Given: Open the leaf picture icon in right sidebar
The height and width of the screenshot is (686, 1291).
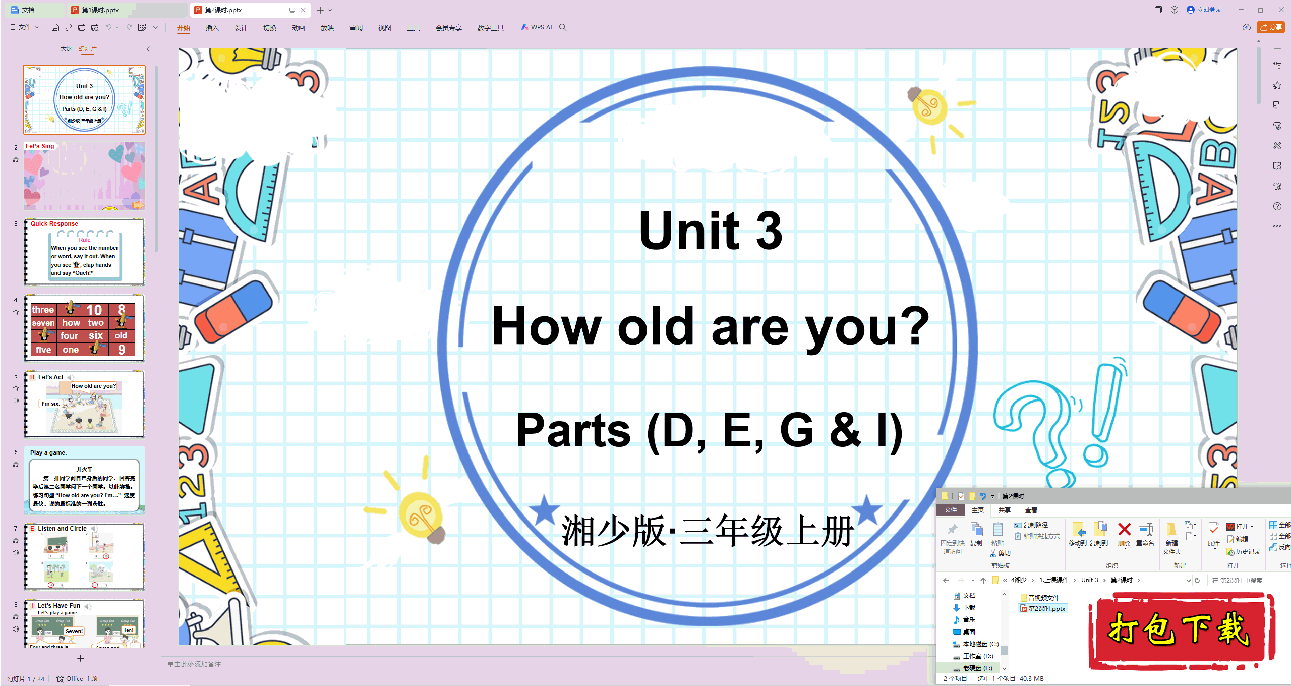Looking at the screenshot, I should coord(1277,126).
